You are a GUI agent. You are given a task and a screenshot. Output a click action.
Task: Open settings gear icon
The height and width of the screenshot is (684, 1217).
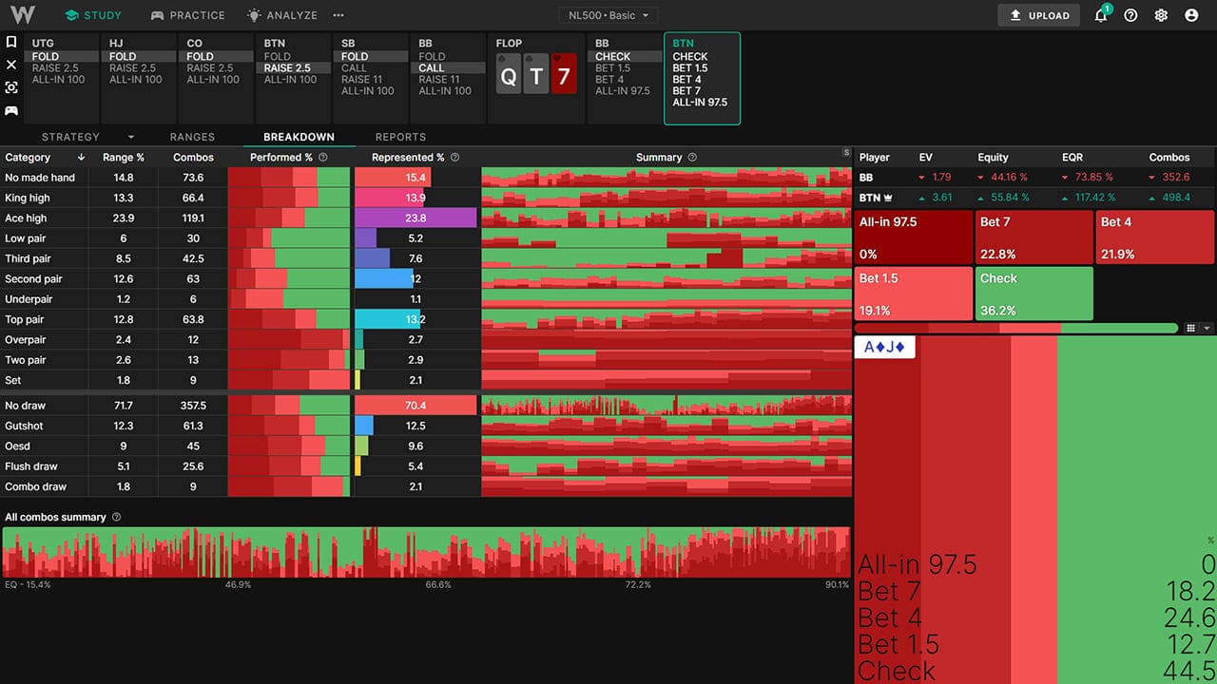tap(1161, 15)
